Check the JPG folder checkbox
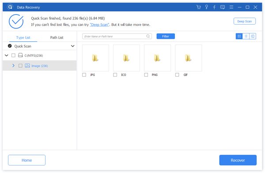Screen dimensions: 265x173 tap(84, 75)
